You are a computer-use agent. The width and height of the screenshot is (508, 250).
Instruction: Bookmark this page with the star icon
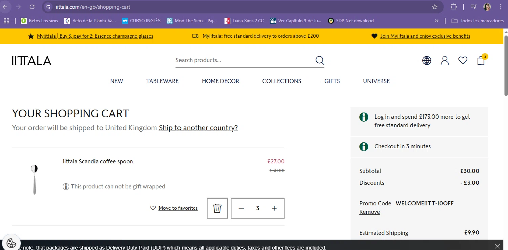[x=435, y=7]
